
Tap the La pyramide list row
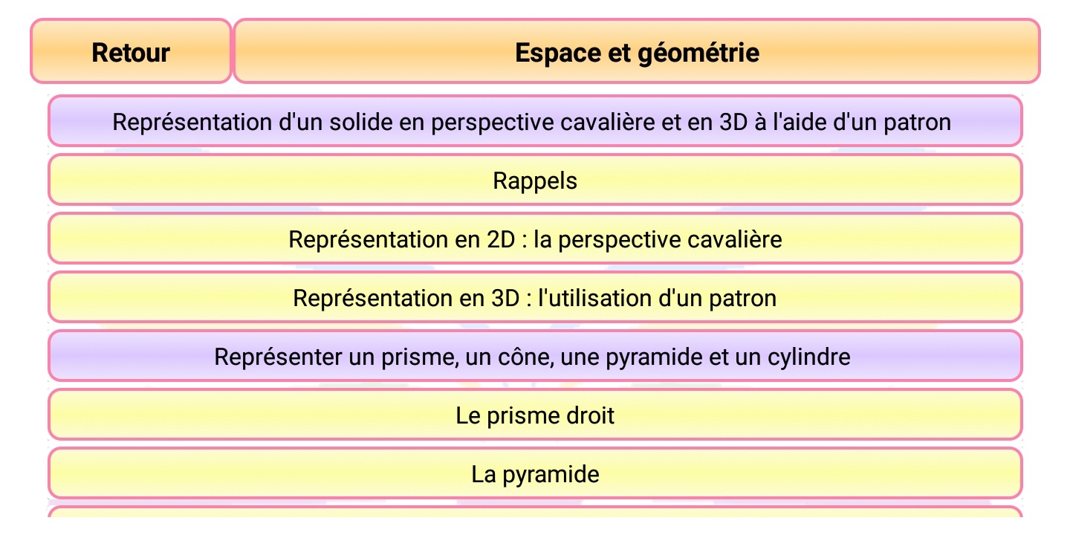point(535,473)
